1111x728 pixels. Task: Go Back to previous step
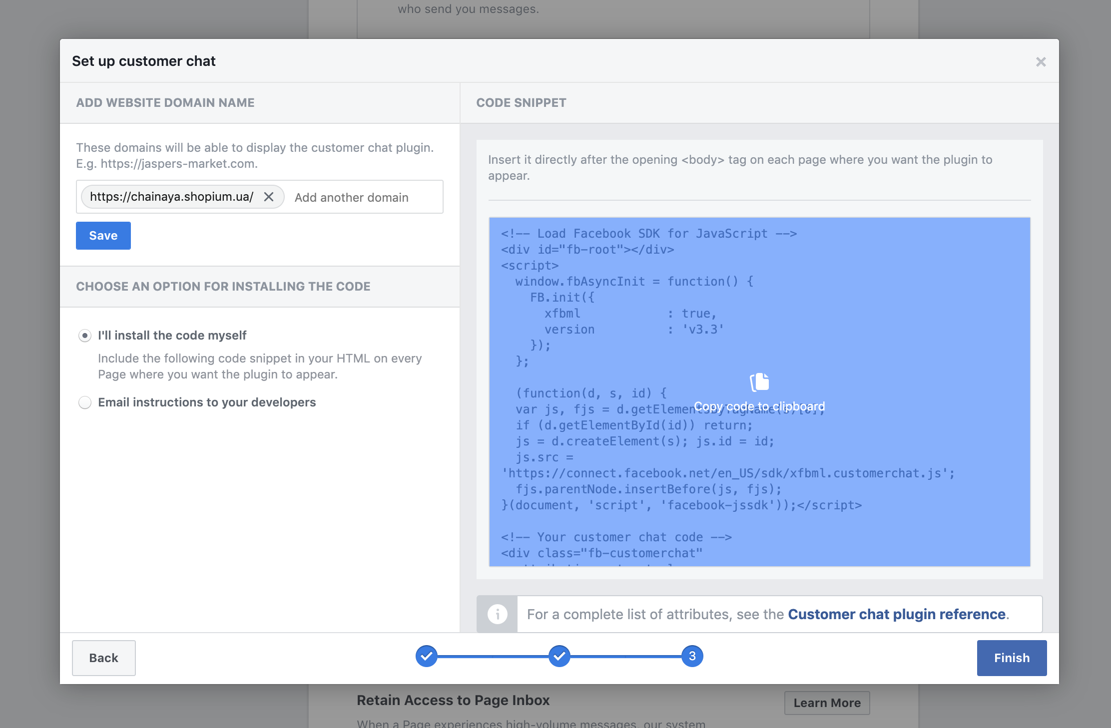pyautogui.click(x=103, y=658)
